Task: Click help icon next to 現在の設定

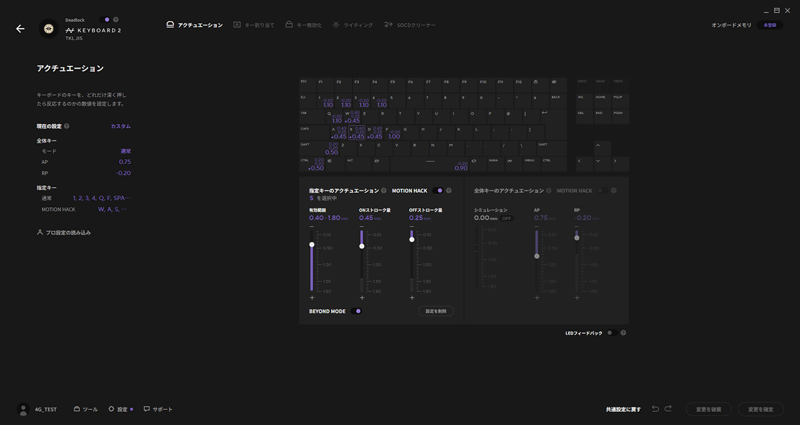Action: click(67, 126)
